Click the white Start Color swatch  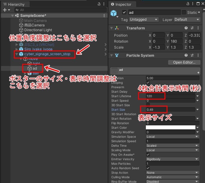click(170, 127)
